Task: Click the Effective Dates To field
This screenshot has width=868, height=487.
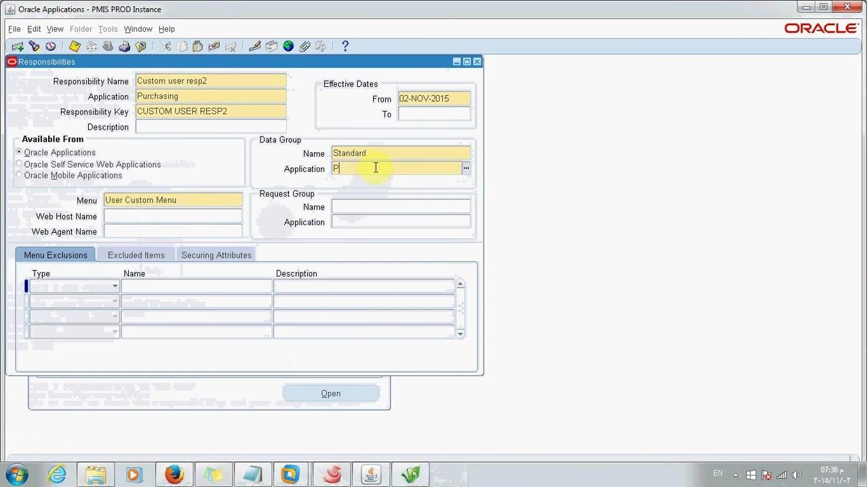Action: pyautogui.click(x=434, y=114)
